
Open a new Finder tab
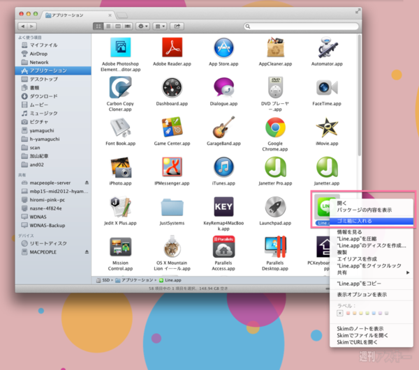click(122, 15)
